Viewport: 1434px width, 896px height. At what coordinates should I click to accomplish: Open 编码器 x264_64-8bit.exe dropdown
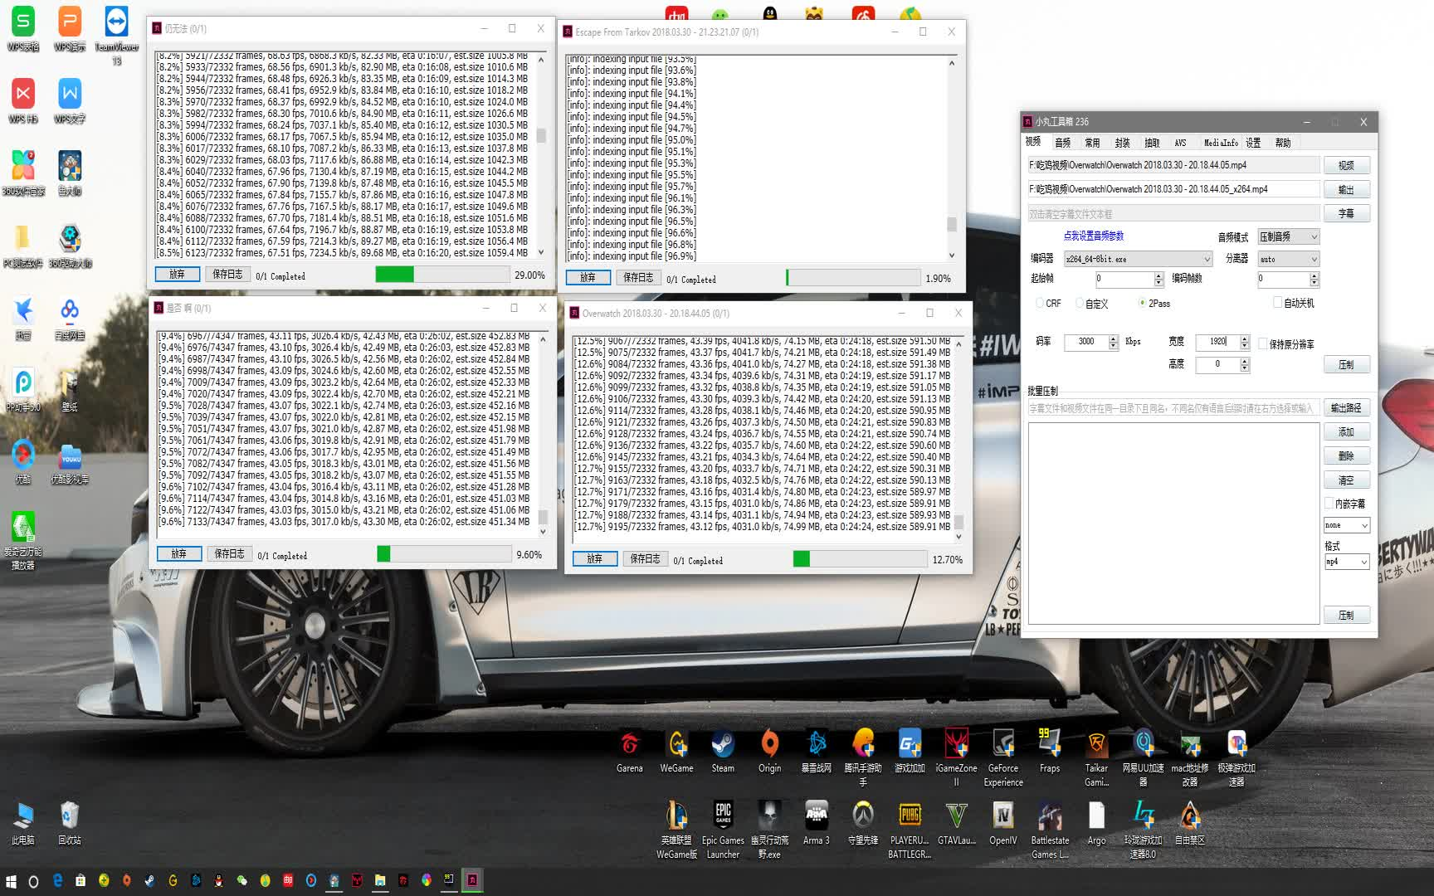tap(1138, 259)
